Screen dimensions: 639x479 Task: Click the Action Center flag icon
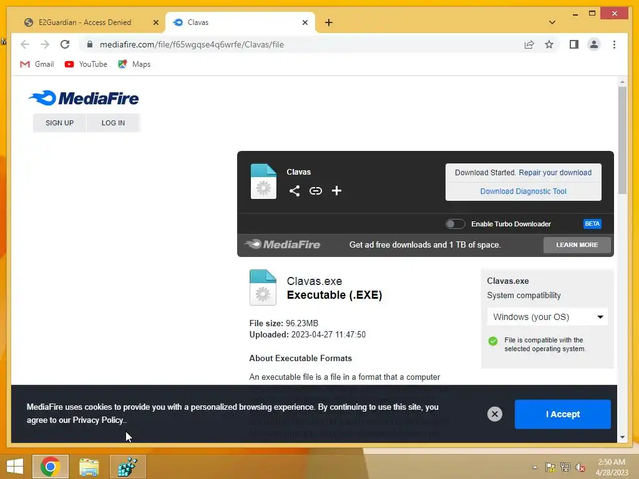[x=550, y=467]
